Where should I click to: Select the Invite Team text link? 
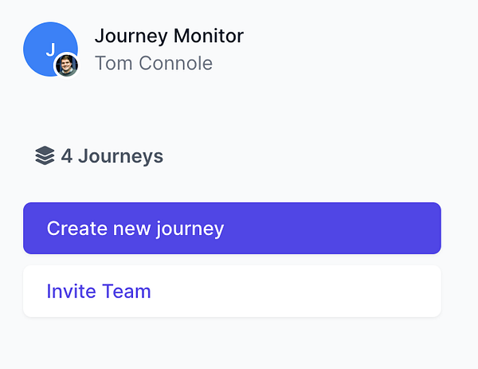pyautogui.click(x=99, y=291)
